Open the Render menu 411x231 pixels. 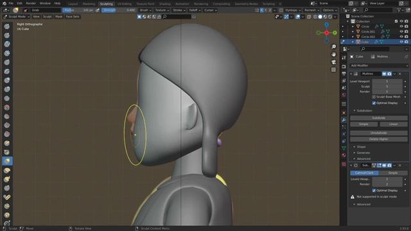coord(31,3)
